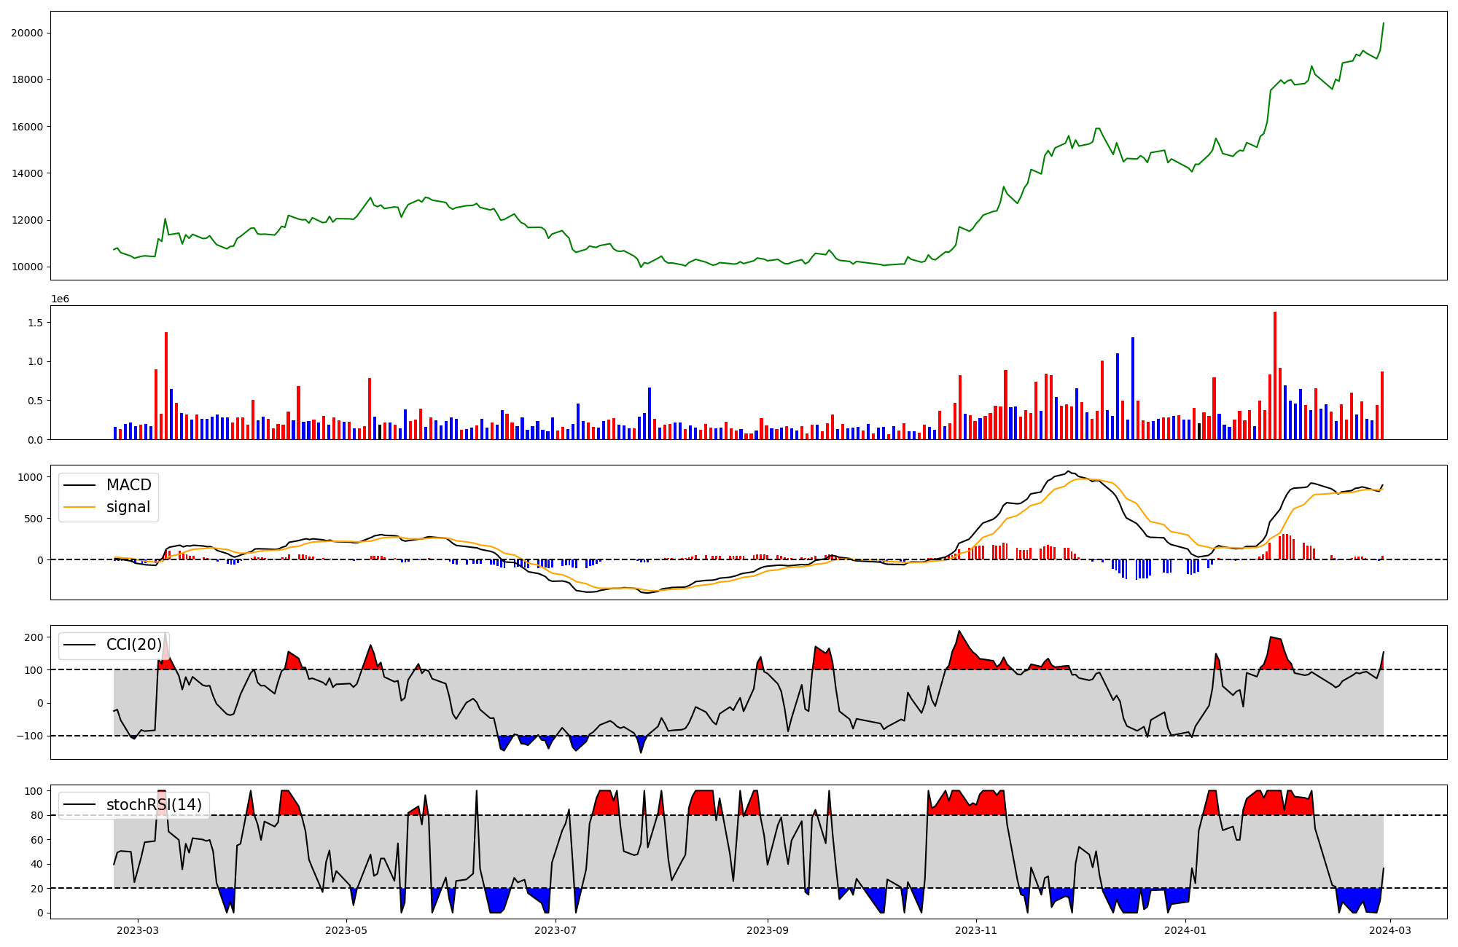Click the 2023-05 date tick label

346,930
